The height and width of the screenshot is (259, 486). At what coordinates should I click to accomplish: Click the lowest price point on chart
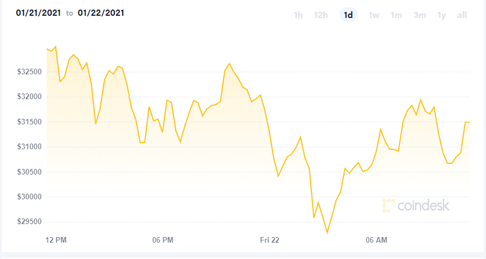[x=327, y=233]
